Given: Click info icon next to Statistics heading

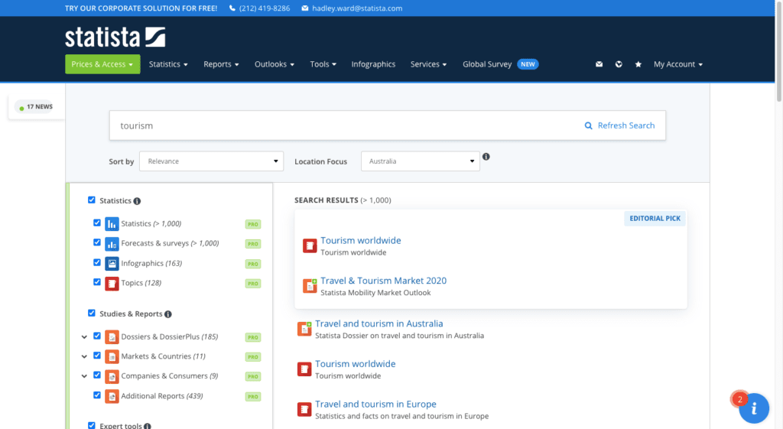Looking at the screenshot, I should [x=137, y=201].
